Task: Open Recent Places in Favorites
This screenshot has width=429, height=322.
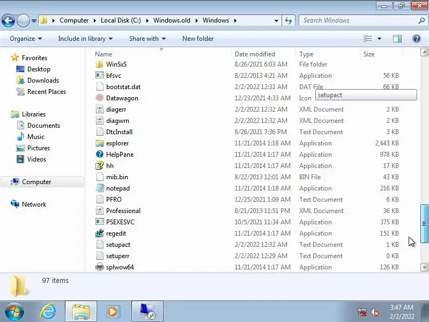Action: pos(47,92)
